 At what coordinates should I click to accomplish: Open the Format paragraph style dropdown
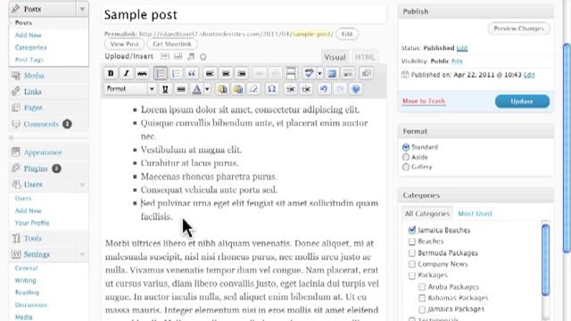click(130, 89)
